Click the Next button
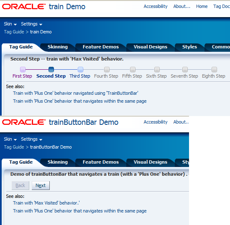Screen dimensions: 230x225 pyautogui.click(x=41, y=185)
